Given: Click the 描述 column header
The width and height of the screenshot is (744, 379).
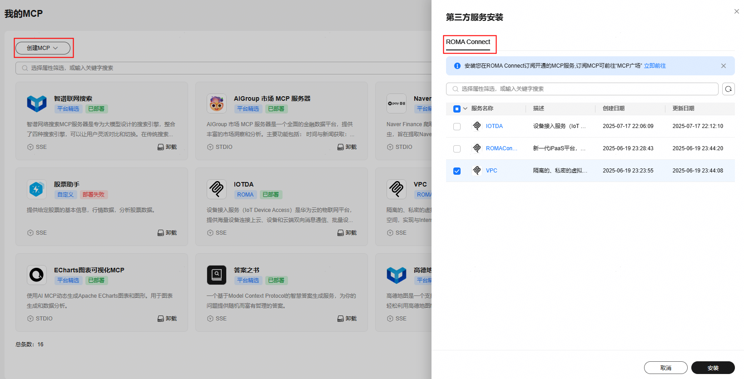Looking at the screenshot, I should pyautogui.click(x=539, y=108).
